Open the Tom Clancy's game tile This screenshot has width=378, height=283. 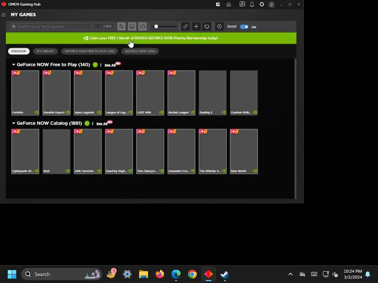pyautogui.click(x=150, y=151)
